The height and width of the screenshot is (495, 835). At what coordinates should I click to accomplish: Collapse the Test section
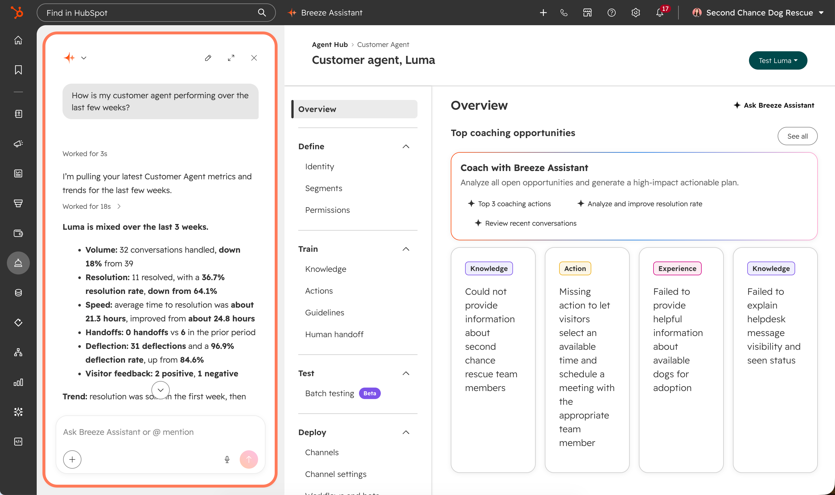point(406,373)
